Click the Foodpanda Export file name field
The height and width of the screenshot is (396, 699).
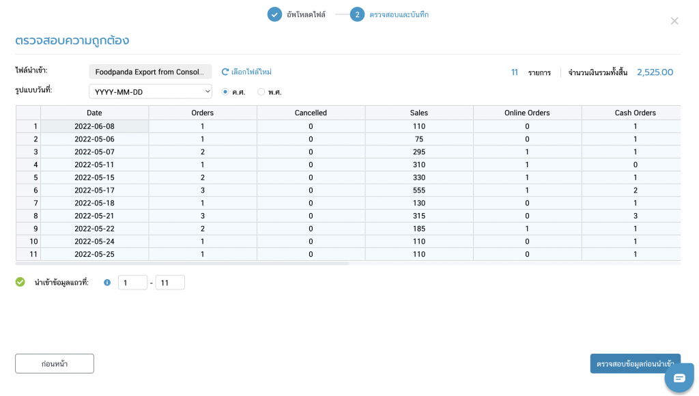tap(150, 72)
